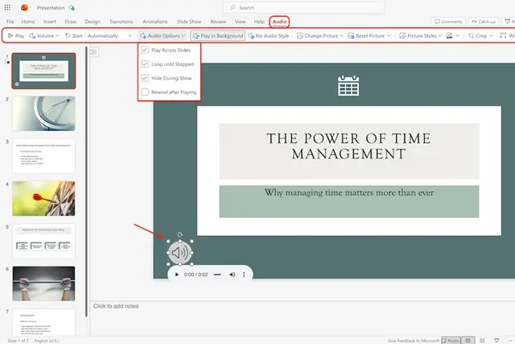Open the Design tab
The width and height of the screenshot is (515, 344).
(x=93, y=22)
